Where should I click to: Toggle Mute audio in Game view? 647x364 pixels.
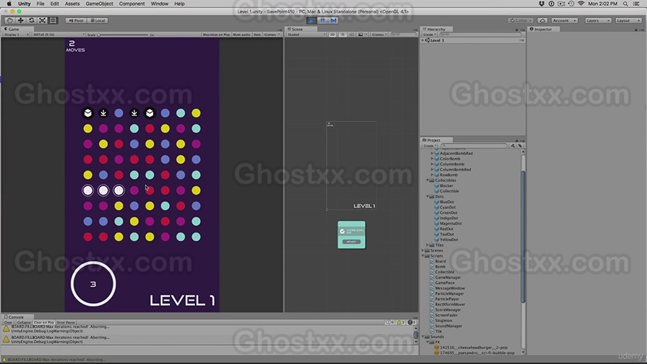(x=241, y=35)
